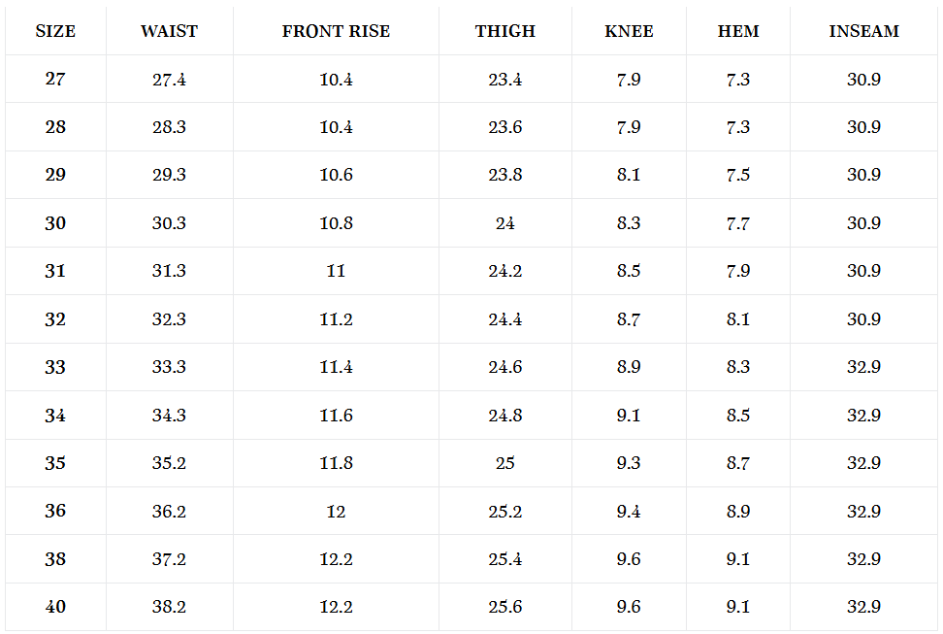Click waist value 32.3

point(169,319)
